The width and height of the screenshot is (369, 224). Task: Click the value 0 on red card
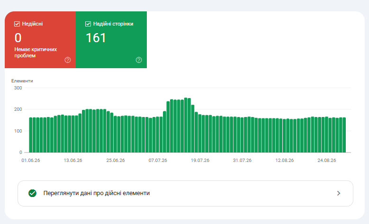point(18,38)
